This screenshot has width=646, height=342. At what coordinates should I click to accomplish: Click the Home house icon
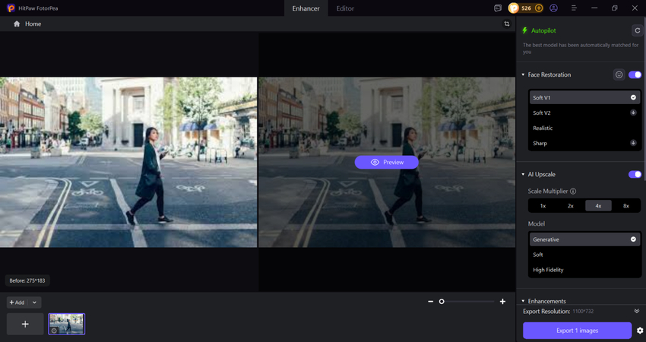point(17,24)
